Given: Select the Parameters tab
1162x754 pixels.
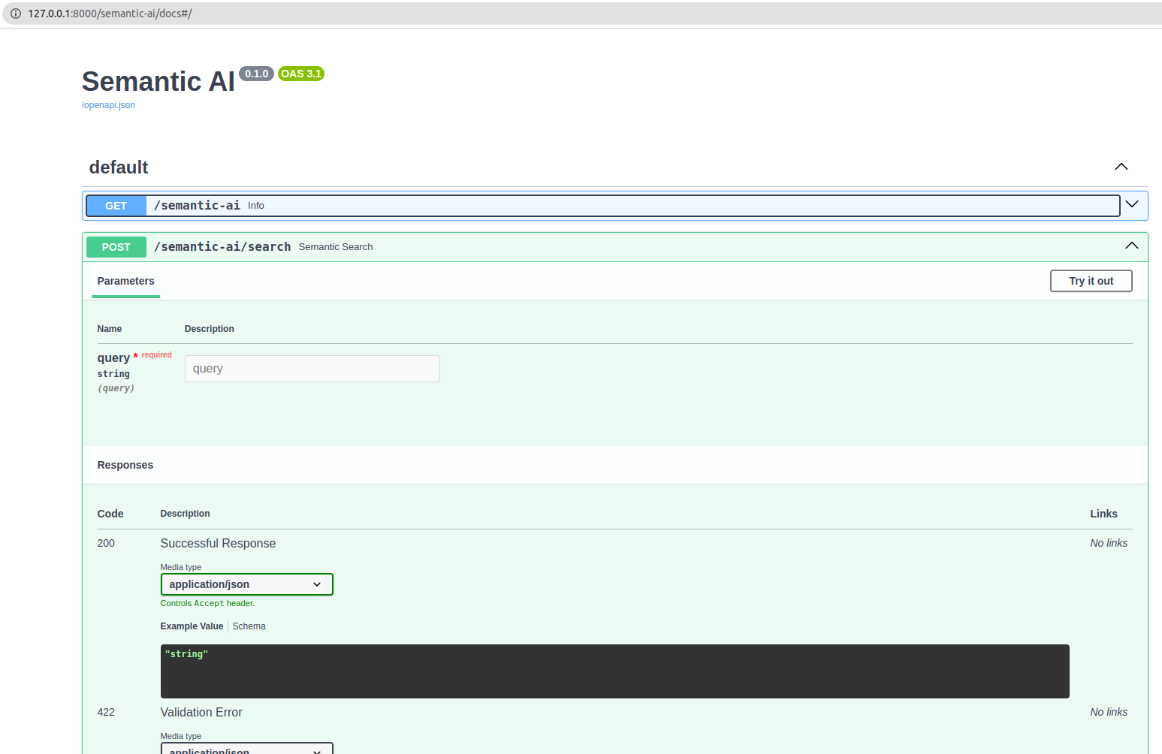Looking at the screenshot, I should point(125,281).
